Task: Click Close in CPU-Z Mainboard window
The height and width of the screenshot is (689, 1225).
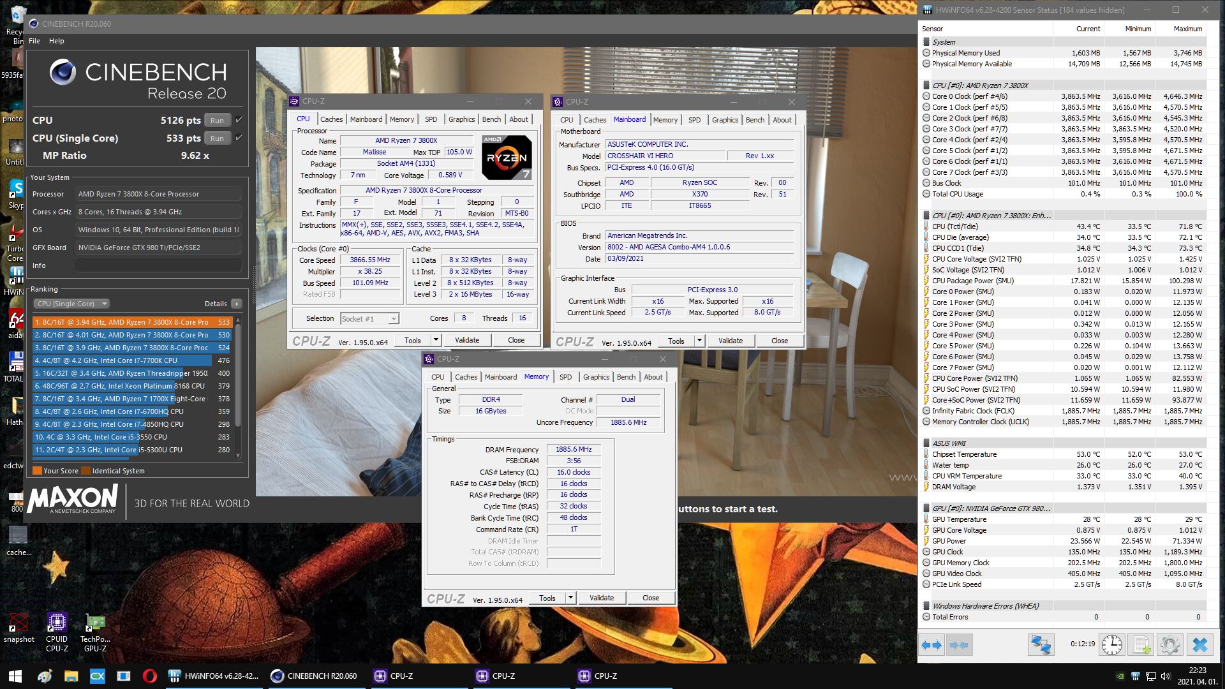Action: tap(779, 341)
